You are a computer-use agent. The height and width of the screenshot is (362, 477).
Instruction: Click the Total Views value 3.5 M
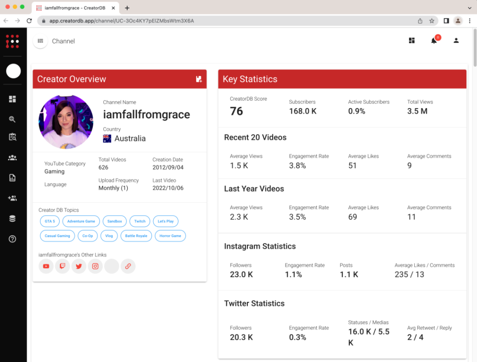click(x=417, y=111)
